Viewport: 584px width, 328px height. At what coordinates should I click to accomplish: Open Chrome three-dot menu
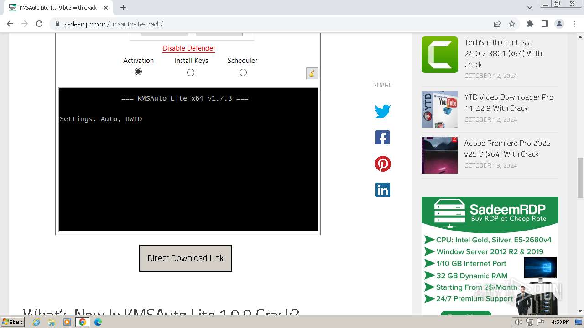pyautogui.click(x=574, y=24)
